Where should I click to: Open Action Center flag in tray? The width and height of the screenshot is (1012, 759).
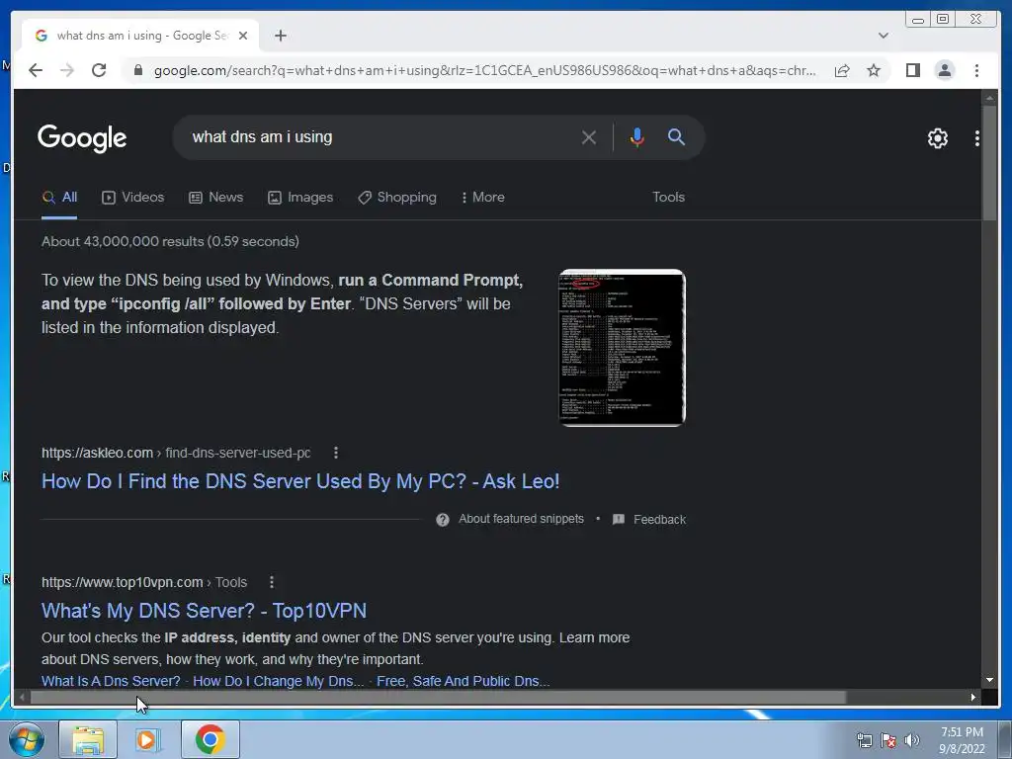888,740
